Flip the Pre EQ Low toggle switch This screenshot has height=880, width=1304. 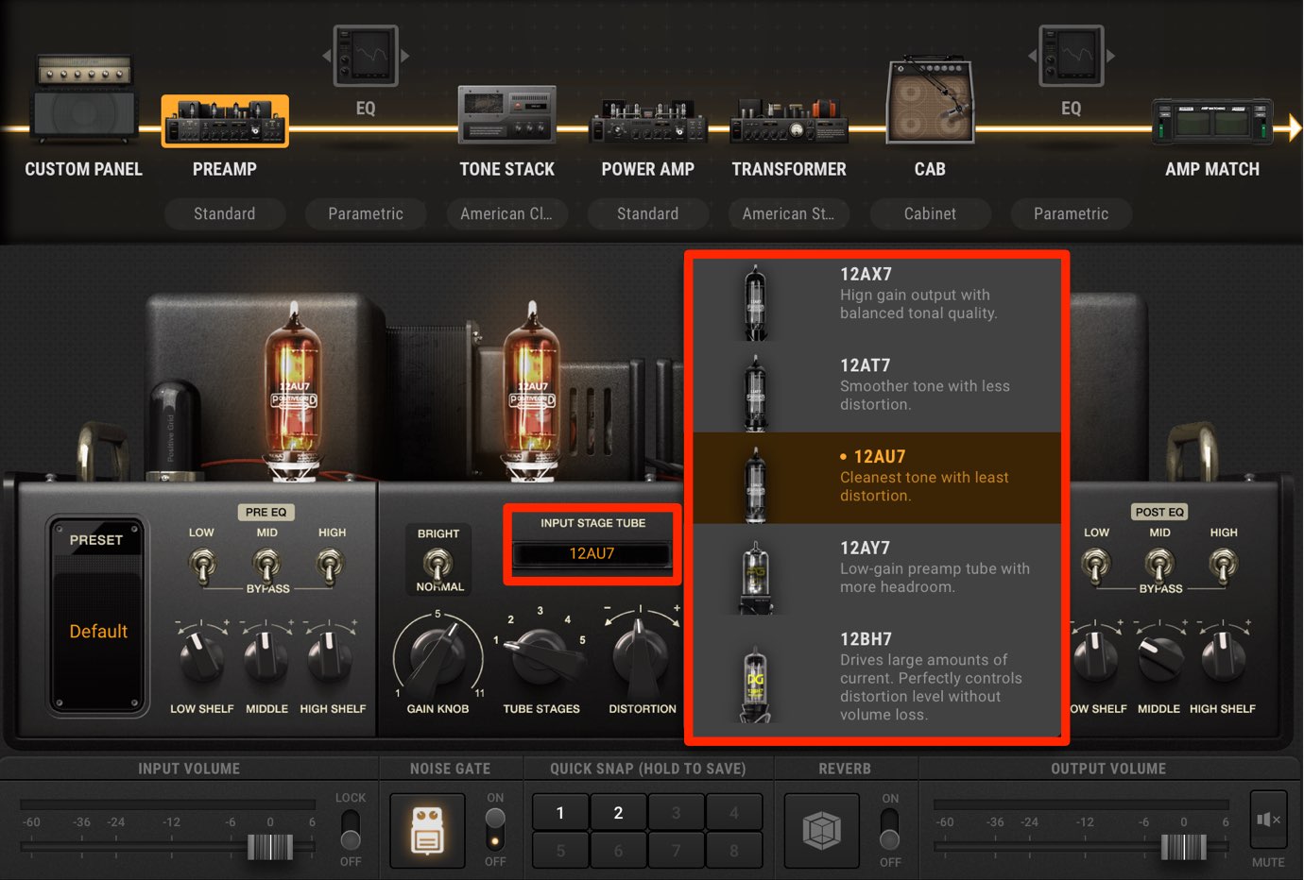(x=202, y=565)
